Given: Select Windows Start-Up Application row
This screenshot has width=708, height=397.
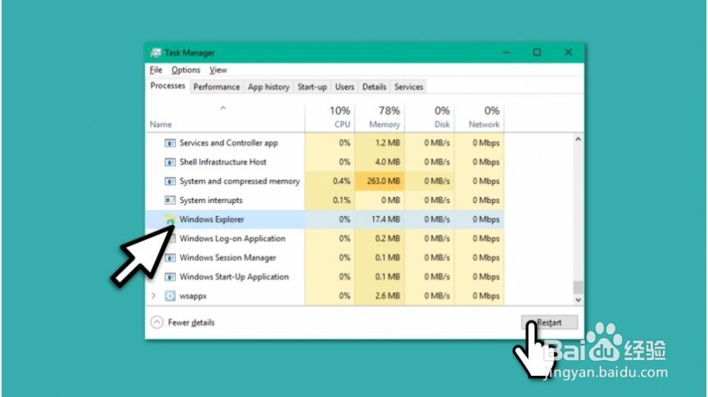Looking at the screenshot, I should click(325, 277).
